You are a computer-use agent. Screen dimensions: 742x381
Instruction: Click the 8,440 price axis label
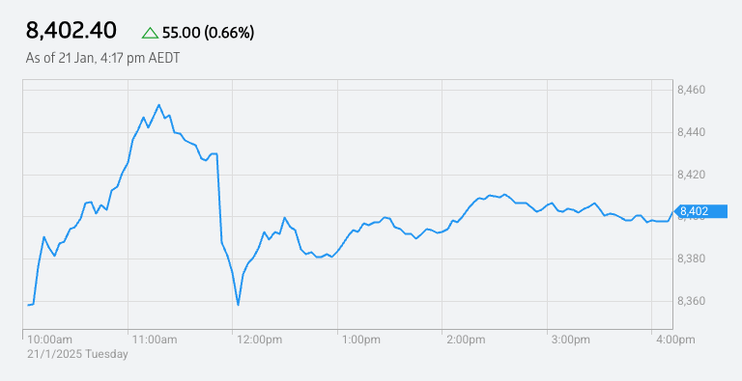click(x=692, y=132)
